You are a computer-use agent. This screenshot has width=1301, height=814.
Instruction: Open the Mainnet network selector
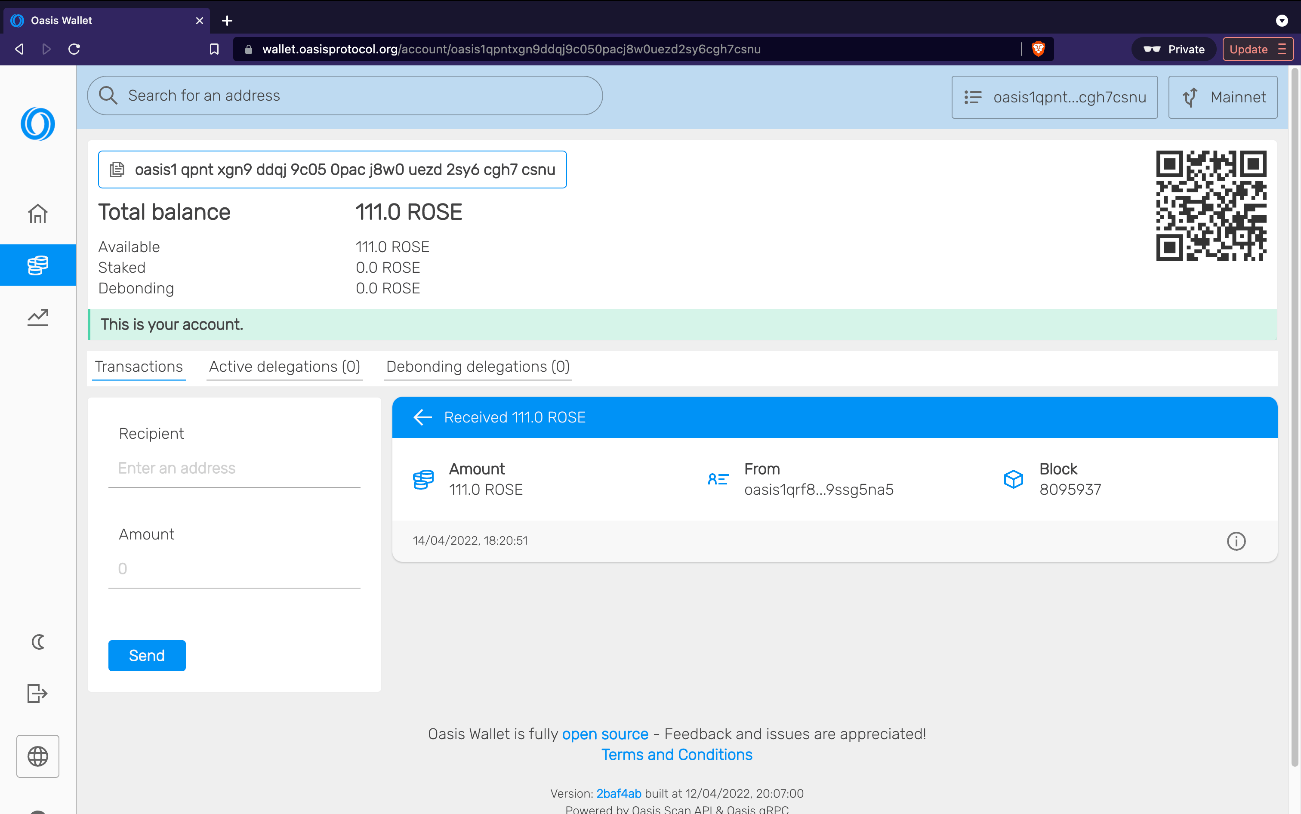pyautogui.click(x=1222, y=97)
